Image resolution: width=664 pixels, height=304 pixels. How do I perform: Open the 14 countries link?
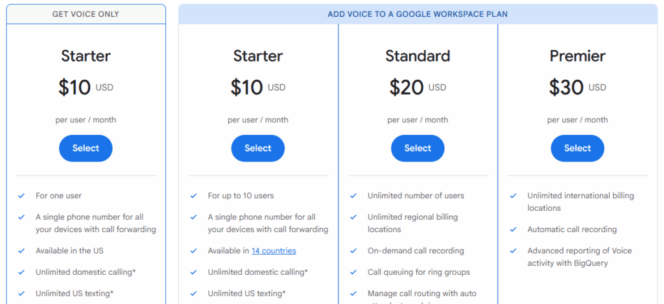coord(274,251)
